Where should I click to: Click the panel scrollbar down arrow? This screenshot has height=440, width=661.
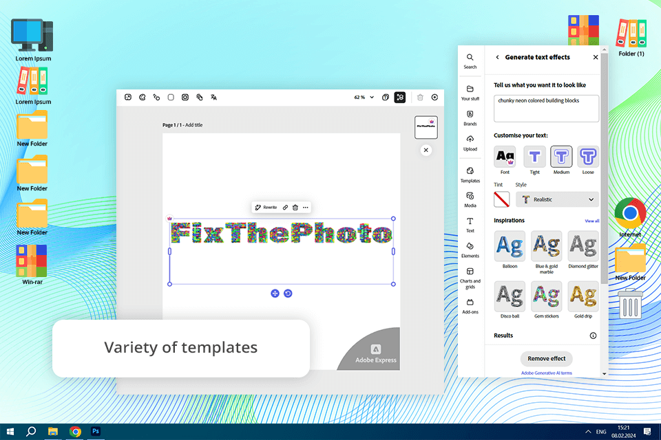(x=605, y=373)
